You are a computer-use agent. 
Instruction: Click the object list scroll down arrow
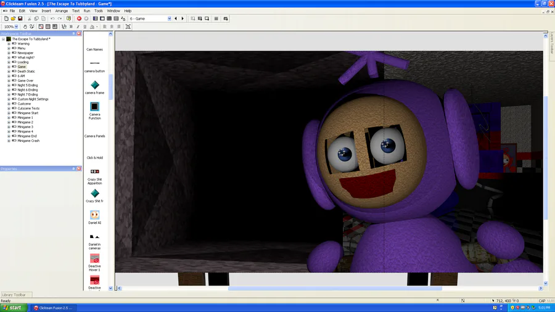point(110,289)
